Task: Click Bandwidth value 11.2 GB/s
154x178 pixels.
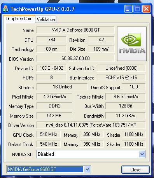Action: [x=126, y=115]
